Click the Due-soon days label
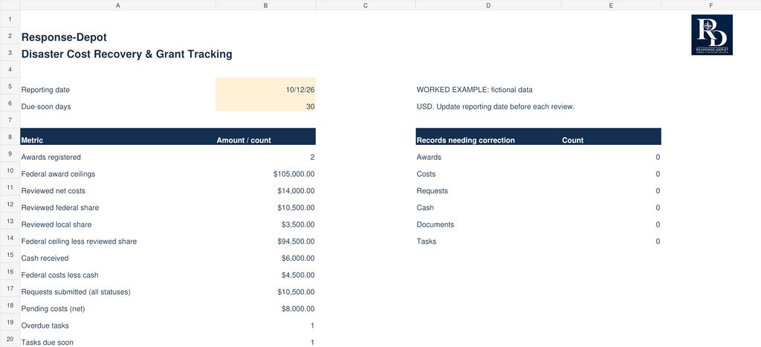The image size is (761, 347). (x=46, y=107)
